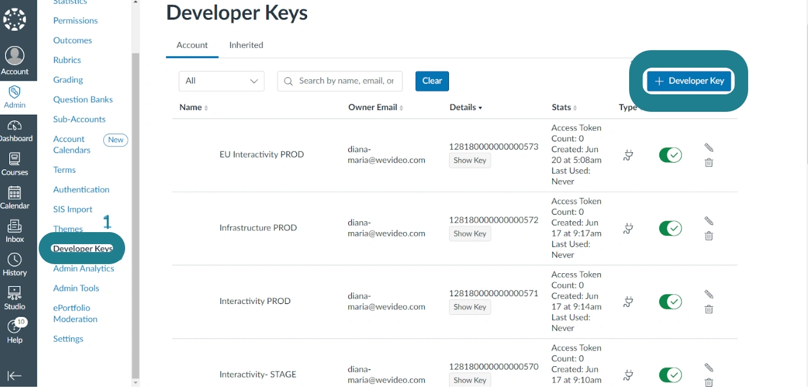
Task: Open the Account avatar in global navigation
Action: click(15, 56)
